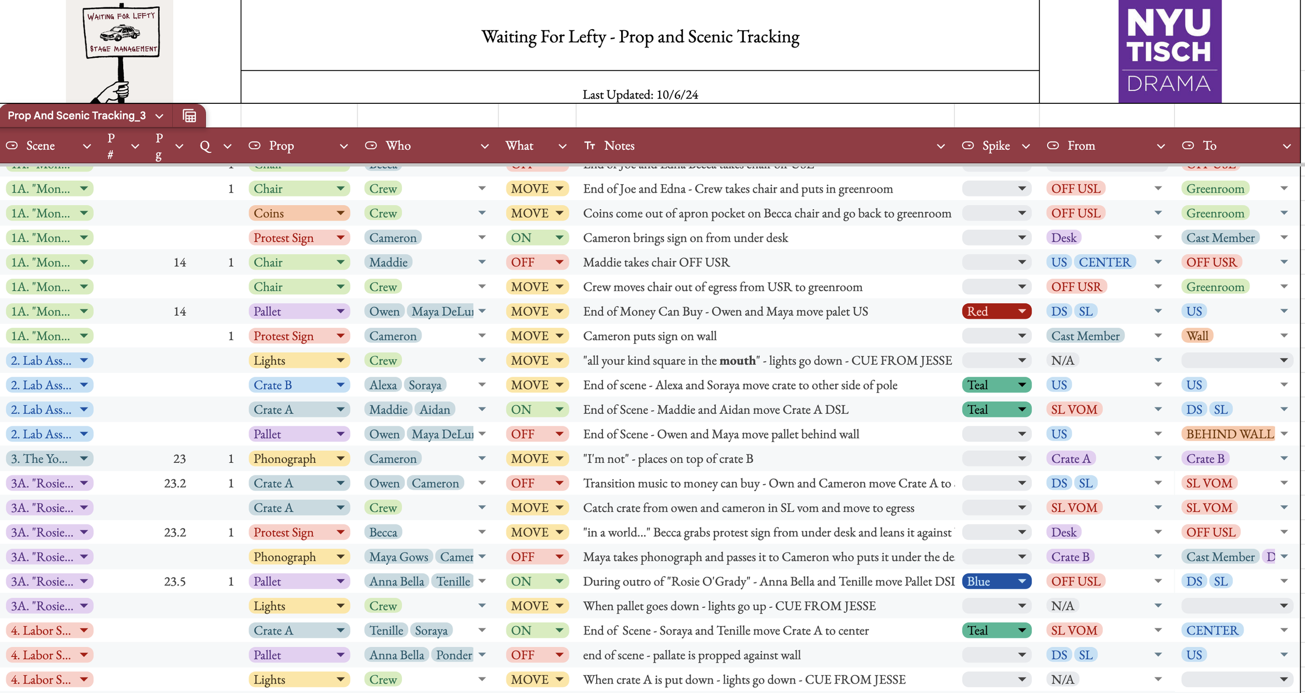The height and width of the screenshot is (693, 1305).
Task: Open the P # column filter chevron
Action: [135, 147]
